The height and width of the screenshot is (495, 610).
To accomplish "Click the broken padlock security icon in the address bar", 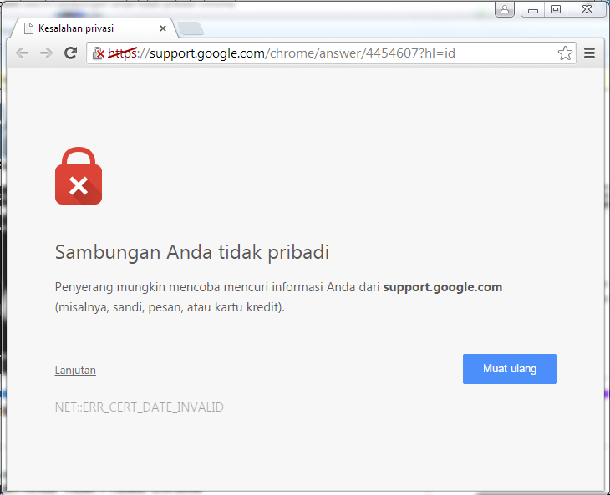I will point(99,53).
